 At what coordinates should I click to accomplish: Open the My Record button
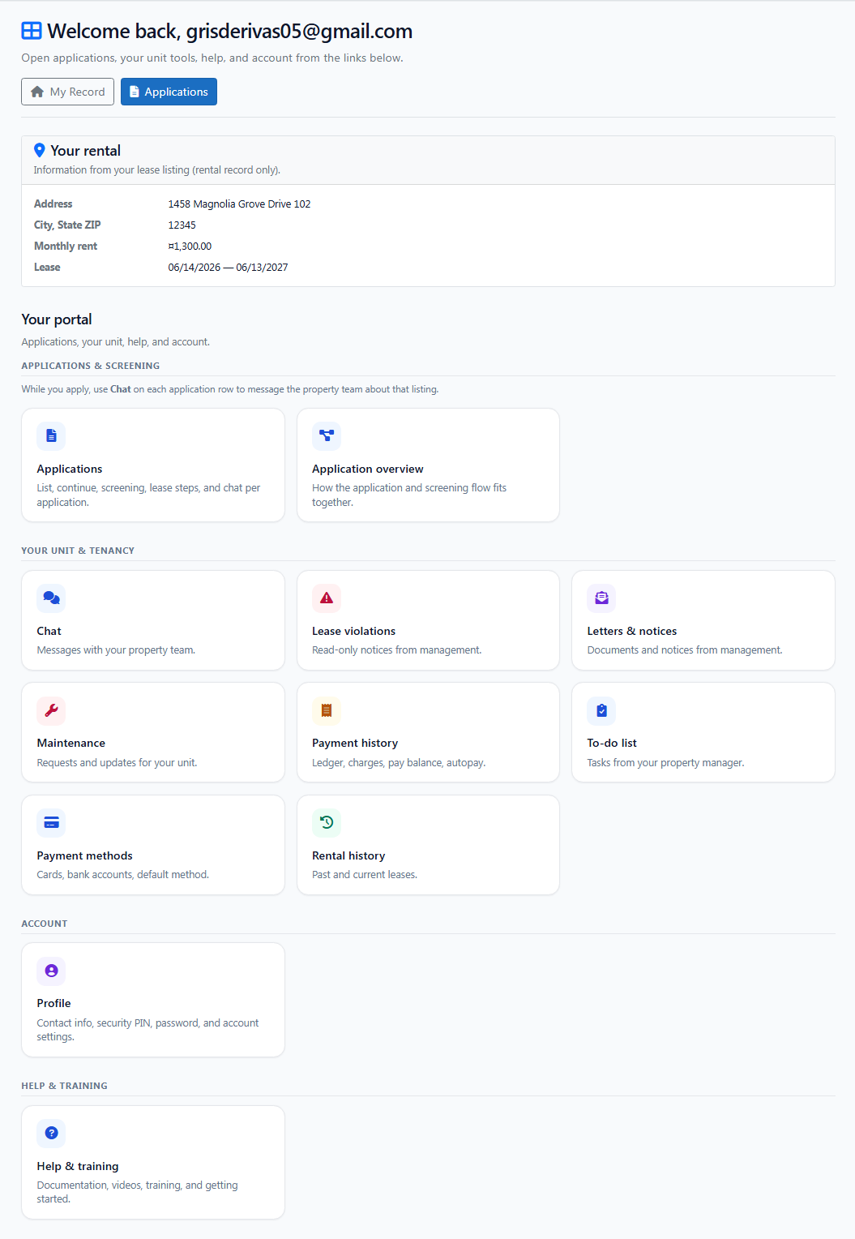tap(67, 92)
